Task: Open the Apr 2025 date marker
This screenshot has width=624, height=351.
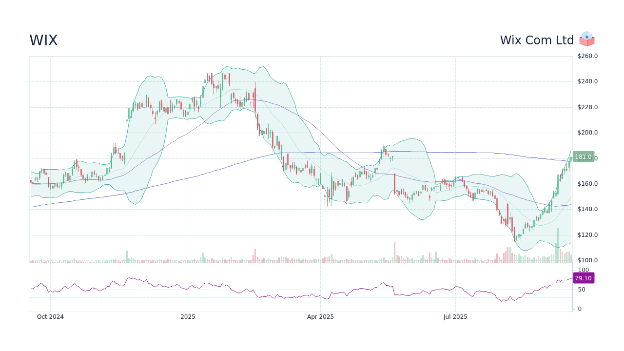Action: click(x=321, y=316)
